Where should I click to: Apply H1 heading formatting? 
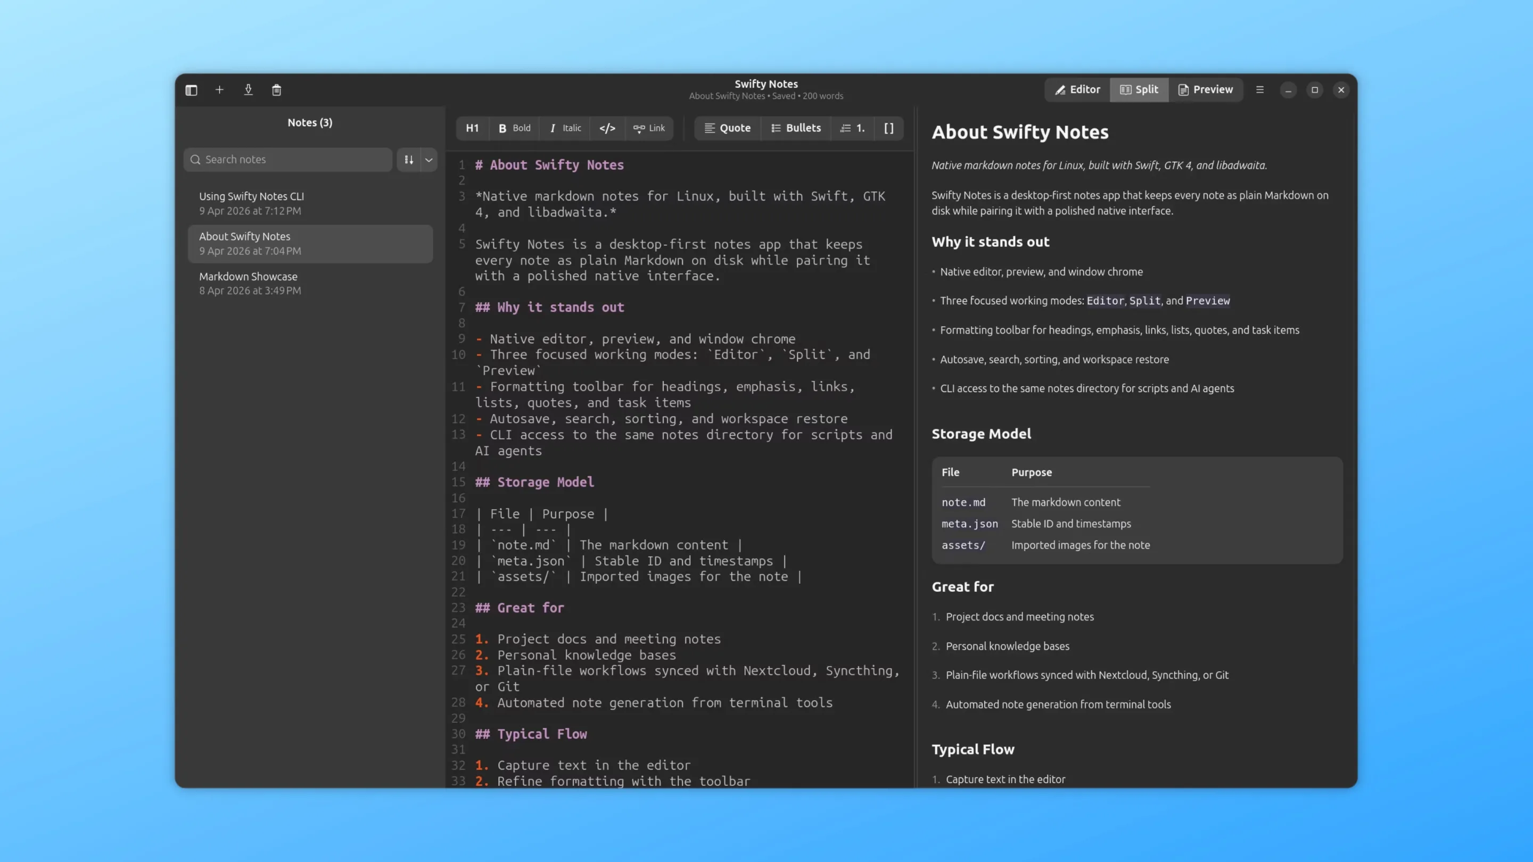point(472,128)
